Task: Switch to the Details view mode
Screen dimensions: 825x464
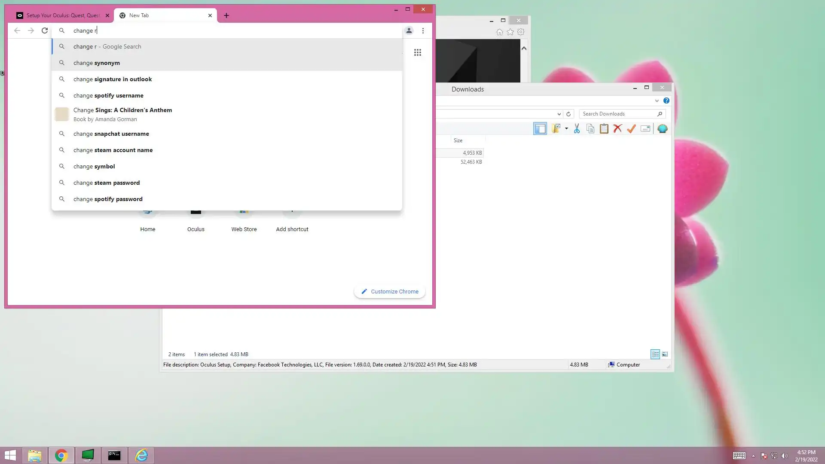Action: coord(655,354)
